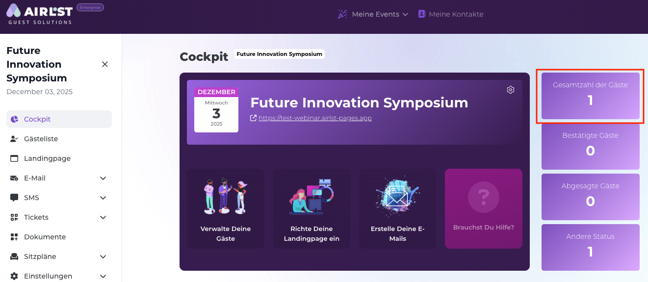Click the Gesamtzahl der Gäste tile
648x282 pixels.
pos(590,96)
